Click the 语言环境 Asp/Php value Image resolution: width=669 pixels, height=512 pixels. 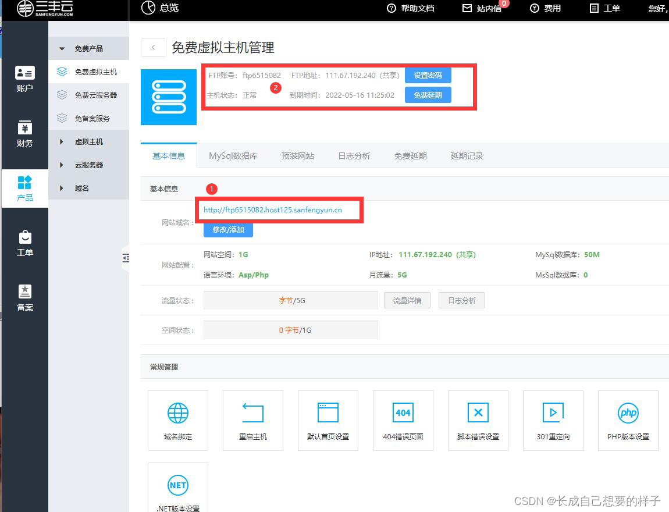[x=254, y=275]
